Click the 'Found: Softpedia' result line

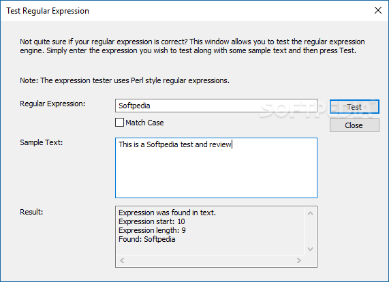(x=147, y=239)
